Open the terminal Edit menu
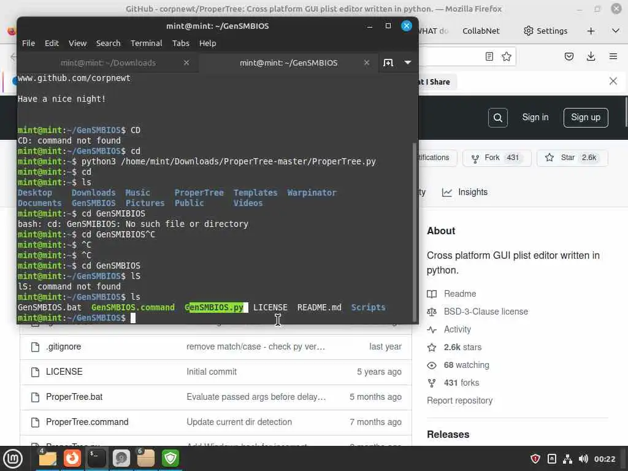The height and width of the screenshot is (471, 628). (x=52, y=44)
